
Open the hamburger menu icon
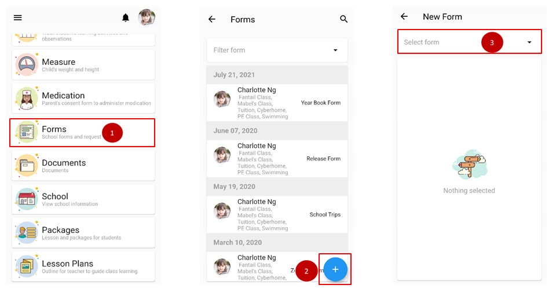click(x=18, y=18)
